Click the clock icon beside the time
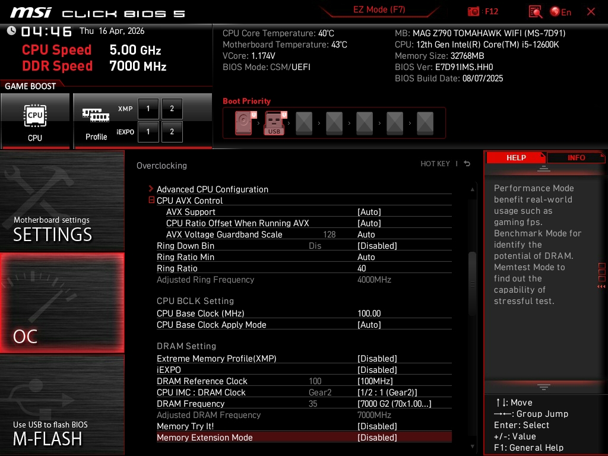The width and height of the screenshot is (608, 456). pos(11,31)
